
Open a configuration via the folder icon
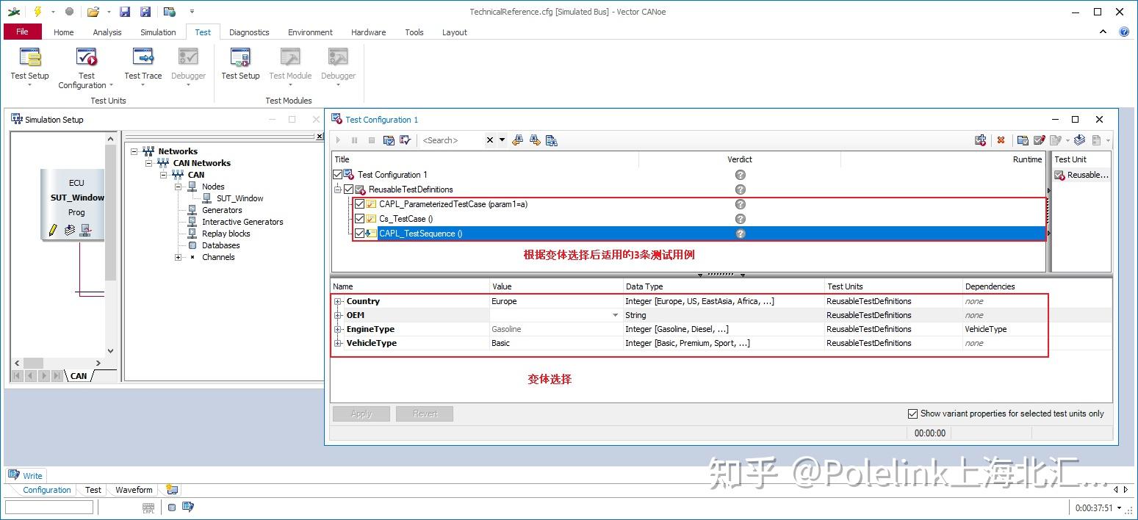click(93, 12)
